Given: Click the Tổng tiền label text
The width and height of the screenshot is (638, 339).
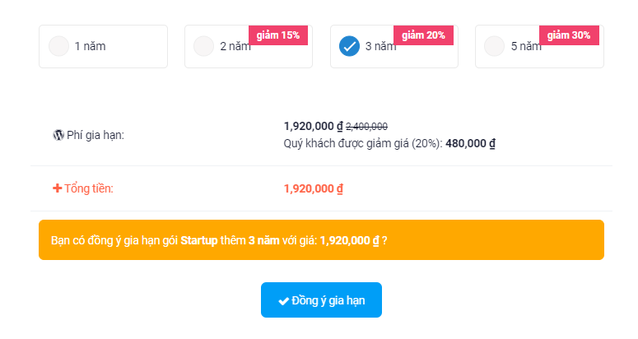Looking at the screenshot, I should tap(89, 188).
